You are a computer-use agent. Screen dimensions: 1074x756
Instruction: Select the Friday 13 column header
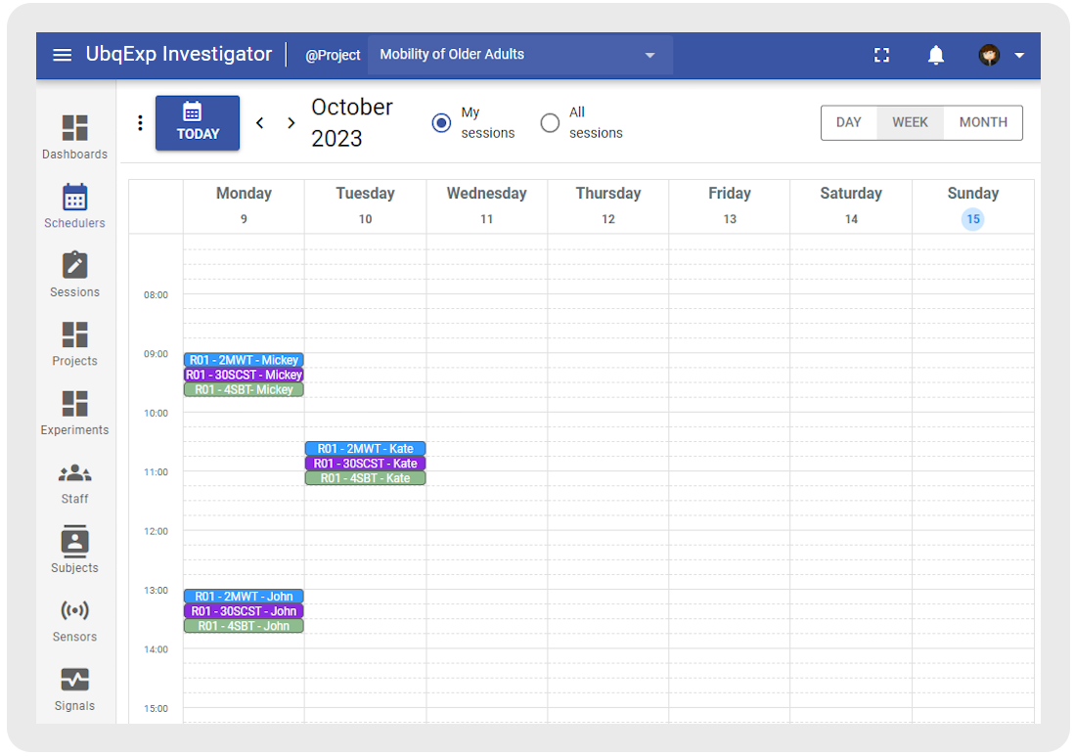click(x=730, y=205)
